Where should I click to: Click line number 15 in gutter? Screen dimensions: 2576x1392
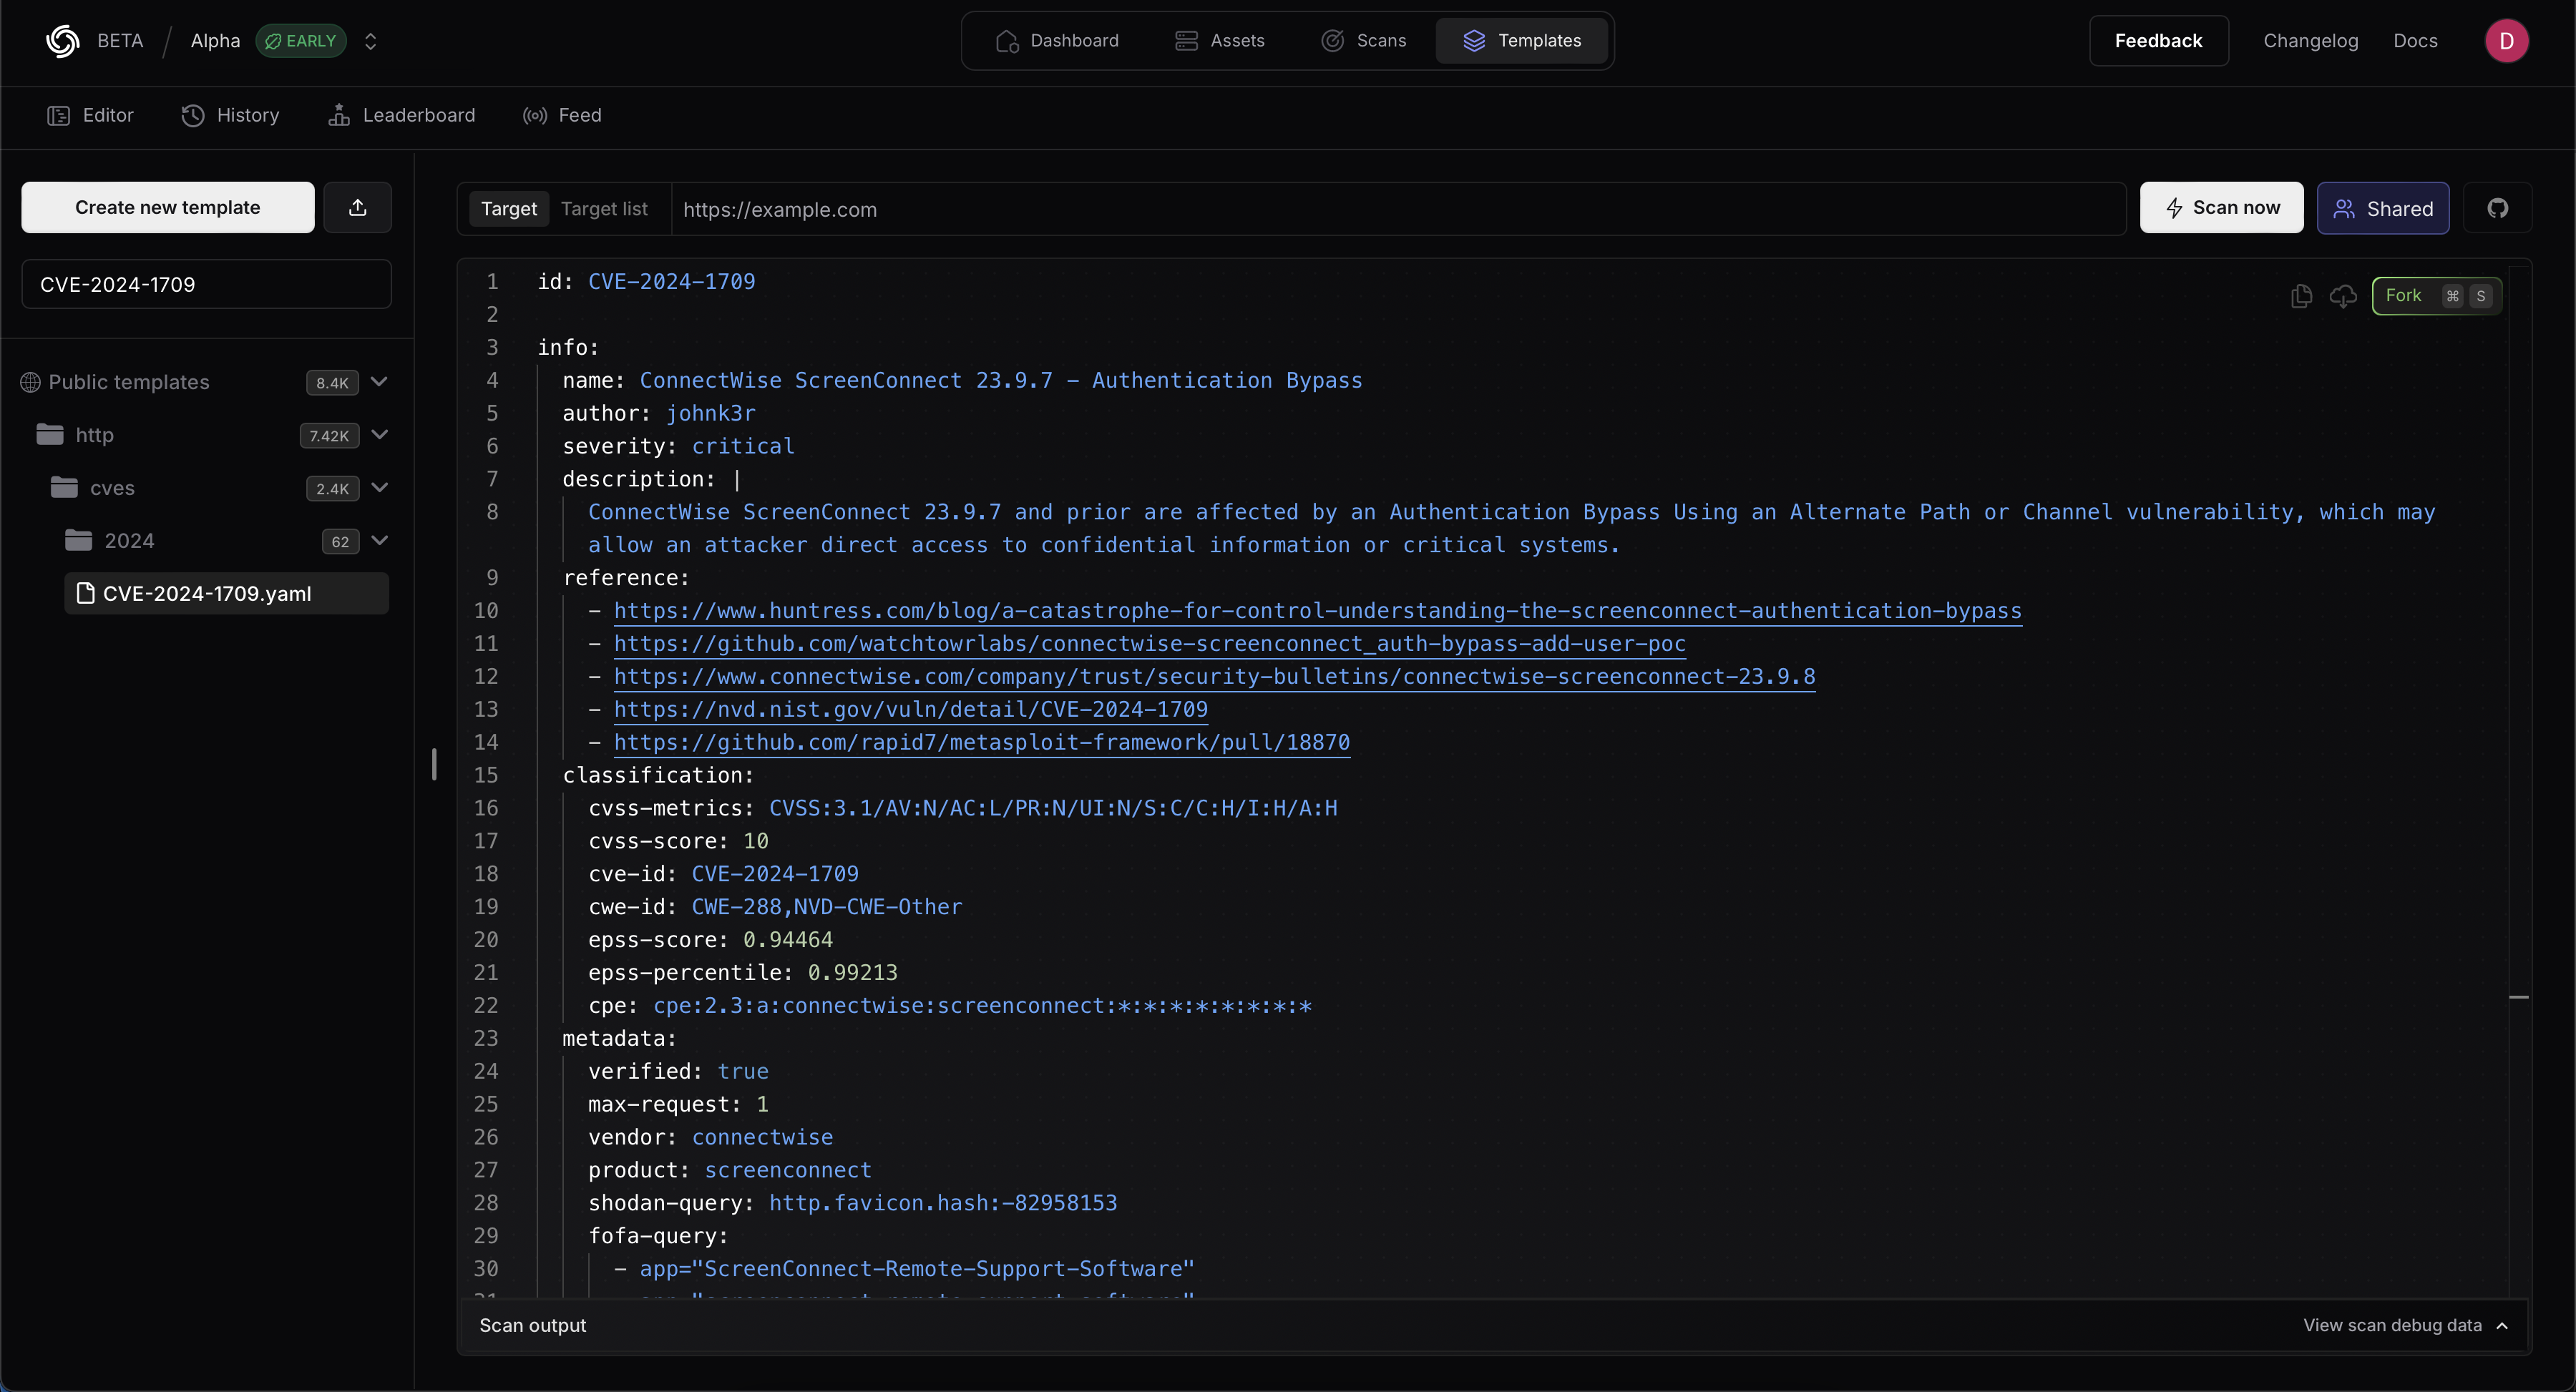(486, 775)
